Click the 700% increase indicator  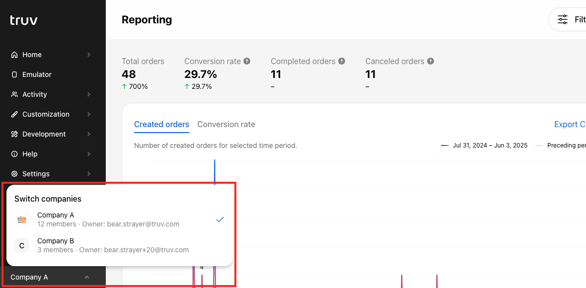point(135,87)
